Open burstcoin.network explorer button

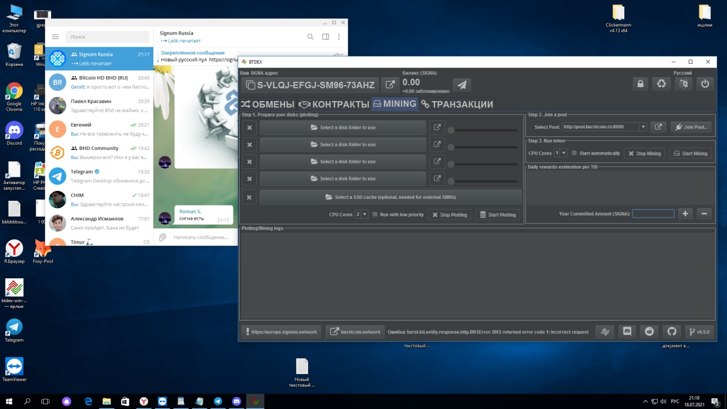355,332
